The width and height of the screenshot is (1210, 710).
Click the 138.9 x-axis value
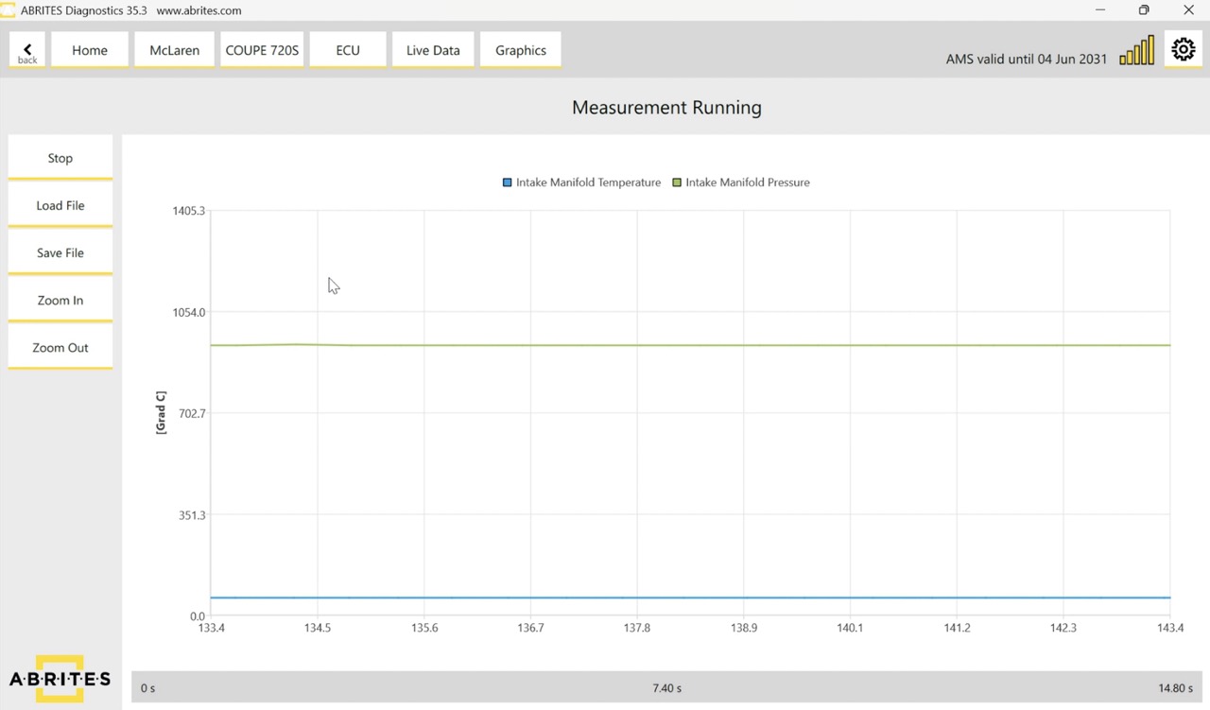point(744,628)
